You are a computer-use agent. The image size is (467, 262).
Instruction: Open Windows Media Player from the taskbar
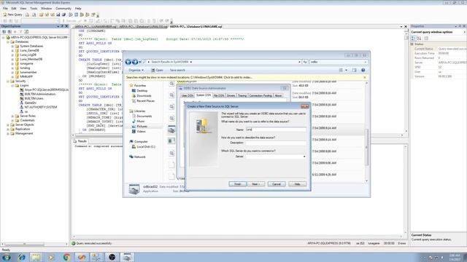(51, 257)
